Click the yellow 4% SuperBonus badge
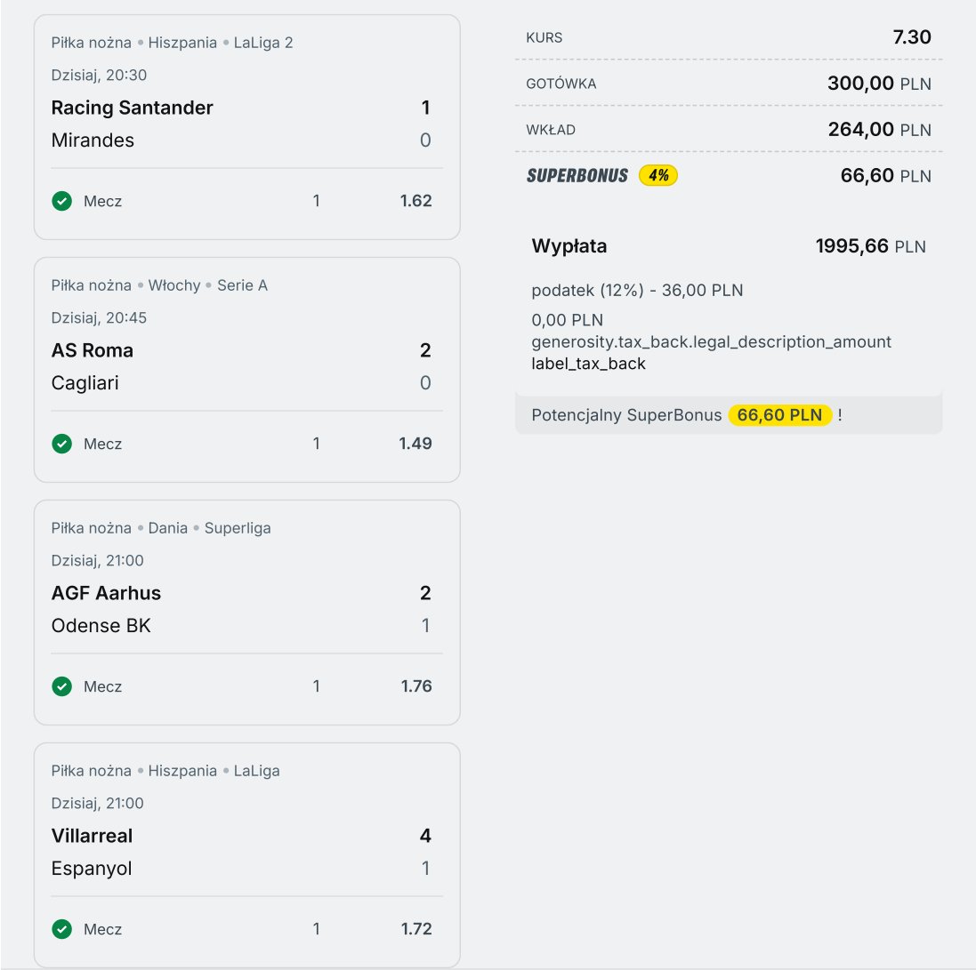976x970 pixels. (x=658, y=175)
